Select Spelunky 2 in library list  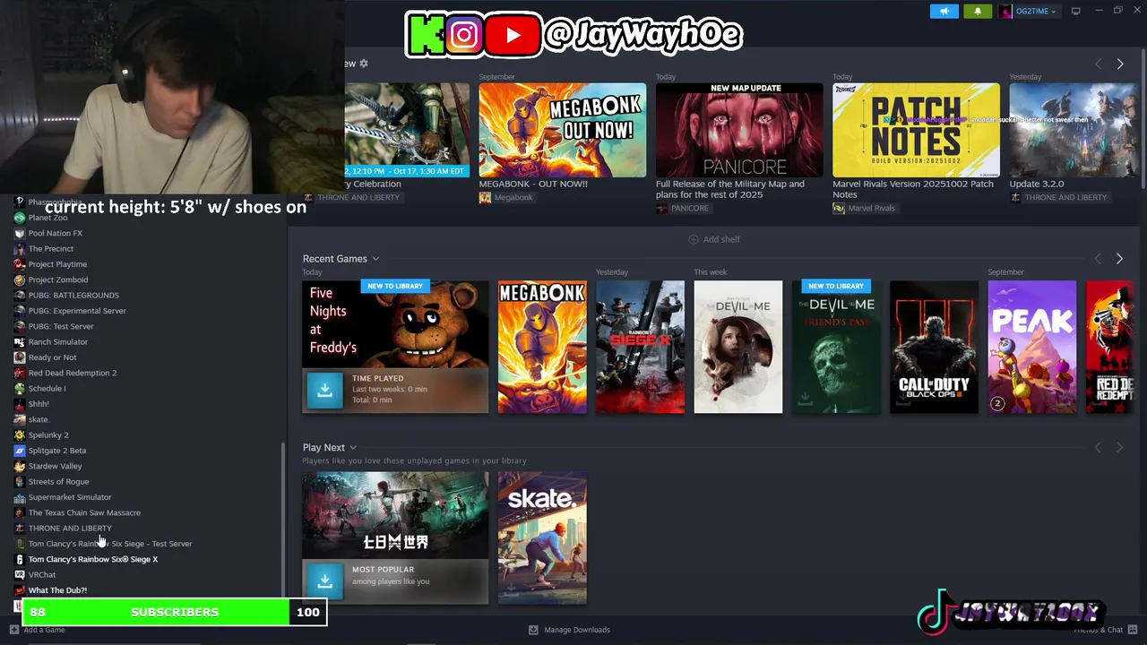[x=48, y=435]
